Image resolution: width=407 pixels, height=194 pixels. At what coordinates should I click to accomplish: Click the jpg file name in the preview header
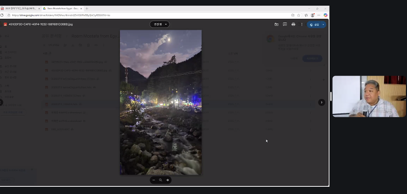click(x=41, y=24)
